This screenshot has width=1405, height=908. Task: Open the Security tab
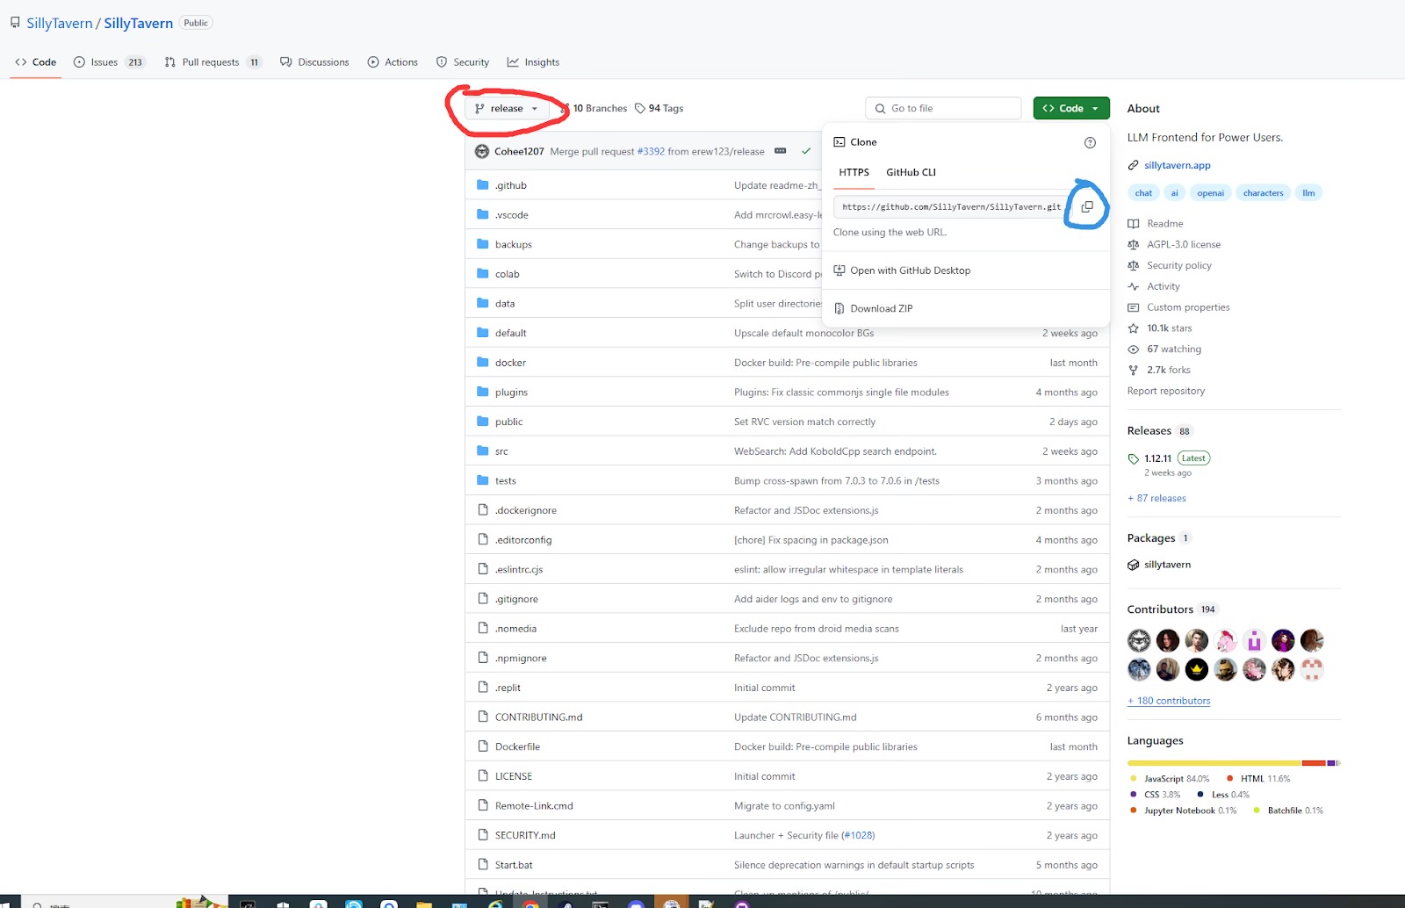(x=463, y=62)
